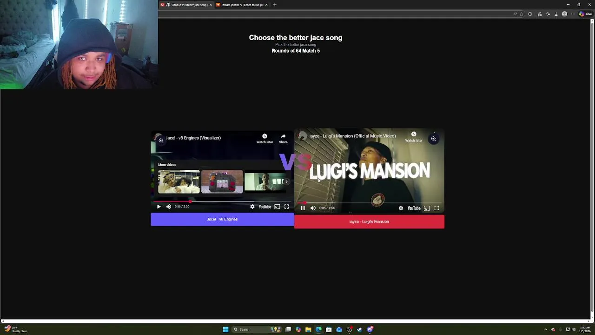Image resolution: width=595 pixels, height=335 pixels.
Task: Open second More videos thumbnail with camera
Action: click(x=222, y=181)
